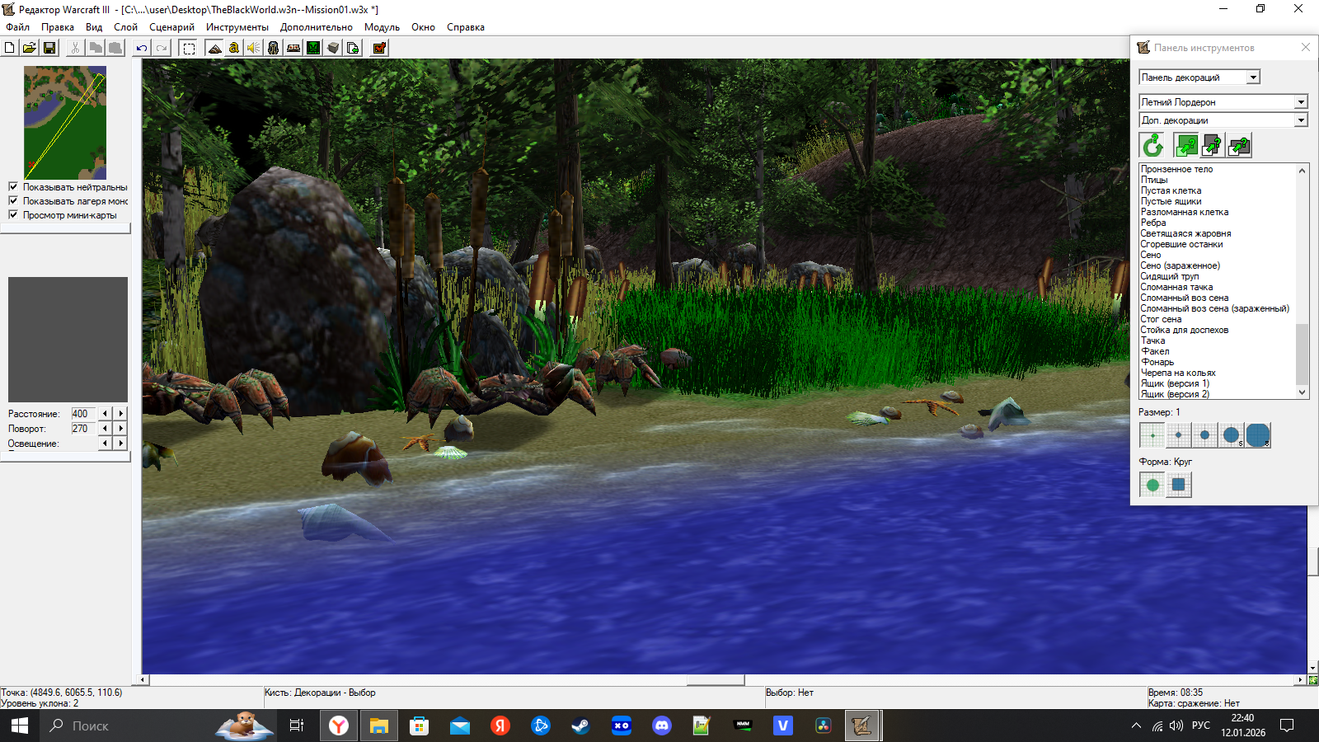Select brush size 5

1232,434
